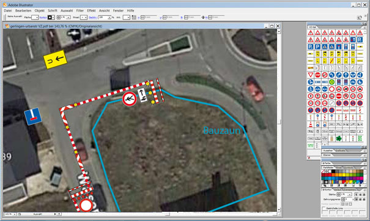Open the Effekt menu

coord(91,10)
